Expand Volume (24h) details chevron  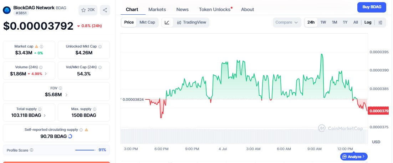pyautogui.click(x=46, y=74)
